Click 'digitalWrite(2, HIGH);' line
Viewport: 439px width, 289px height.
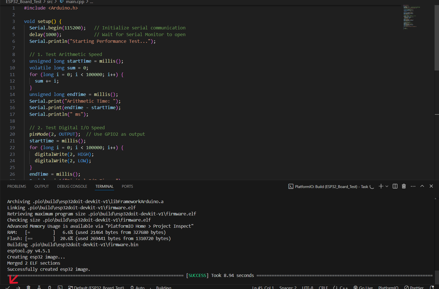tap(64, 154)
